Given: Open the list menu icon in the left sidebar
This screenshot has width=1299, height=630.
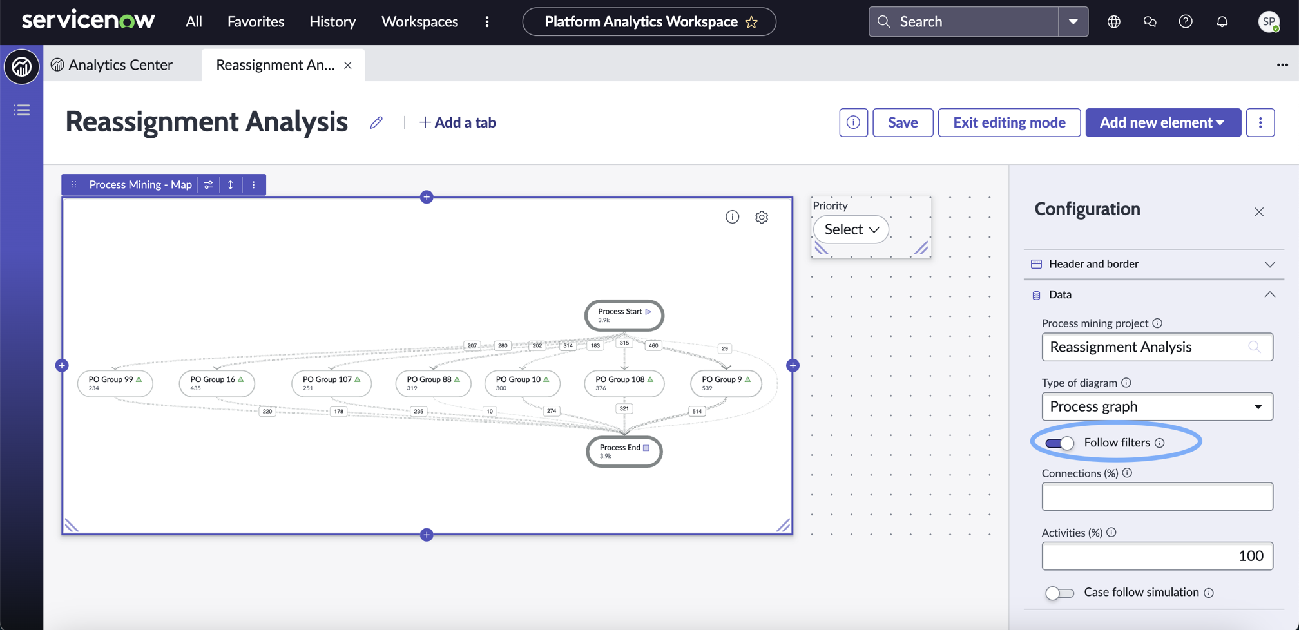Looking at the screenshot, I should tap(22, 110).
